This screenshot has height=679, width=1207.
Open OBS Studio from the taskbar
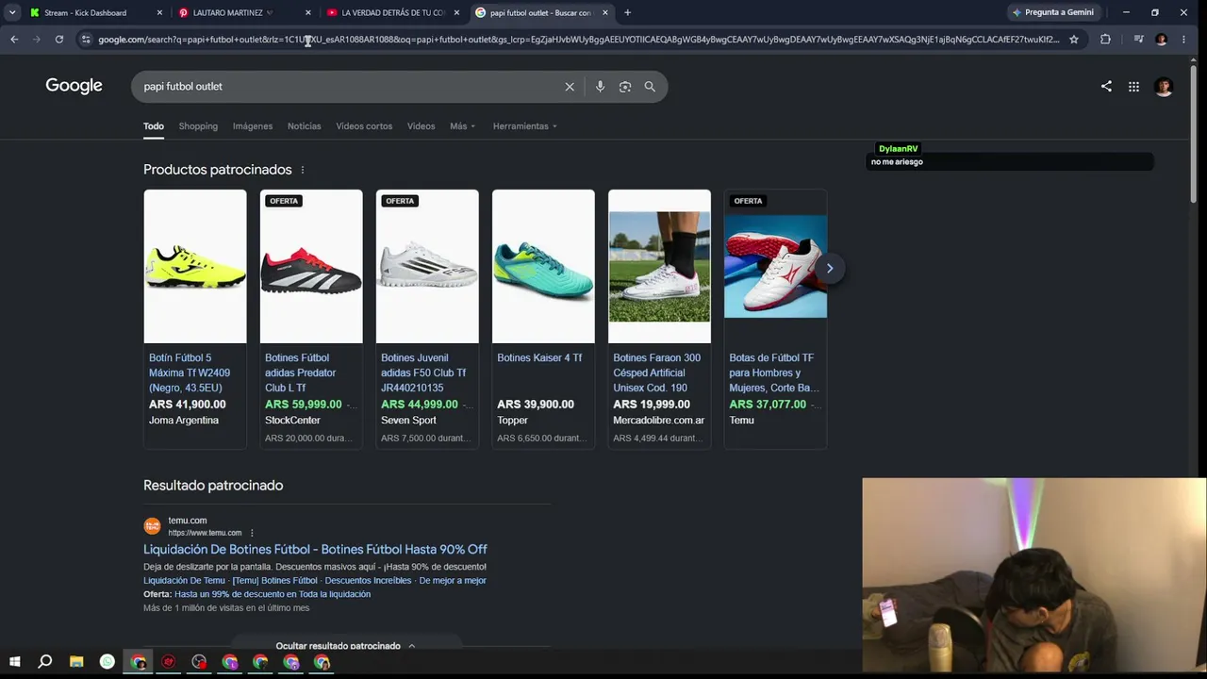tap(199, 662)
